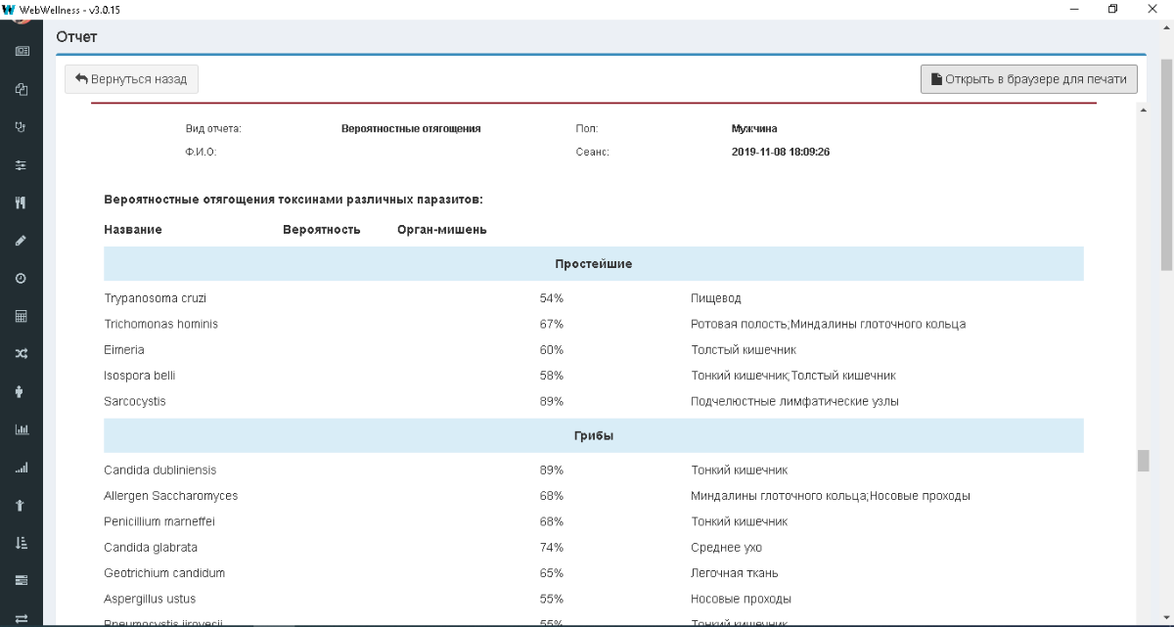Select the Eimeria entry

[x=124, y=350]
